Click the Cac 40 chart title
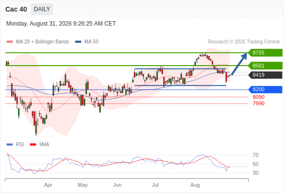 click(16, 9)
